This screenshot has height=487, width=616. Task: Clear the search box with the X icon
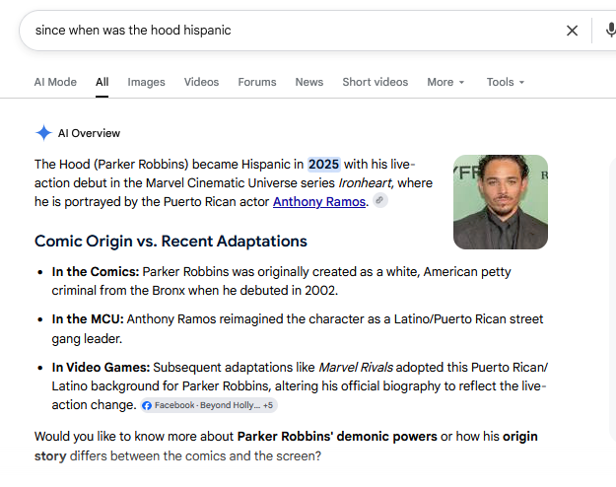572,31
